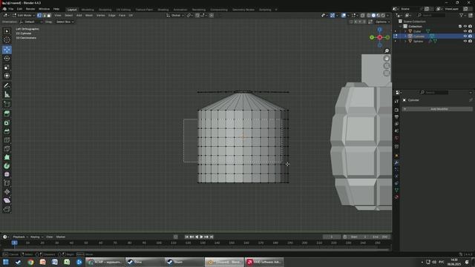Open the Playback dropdown in timeline
Image resolution: width=475 pixels, height=267 pixels.
[x=20, y=237]
